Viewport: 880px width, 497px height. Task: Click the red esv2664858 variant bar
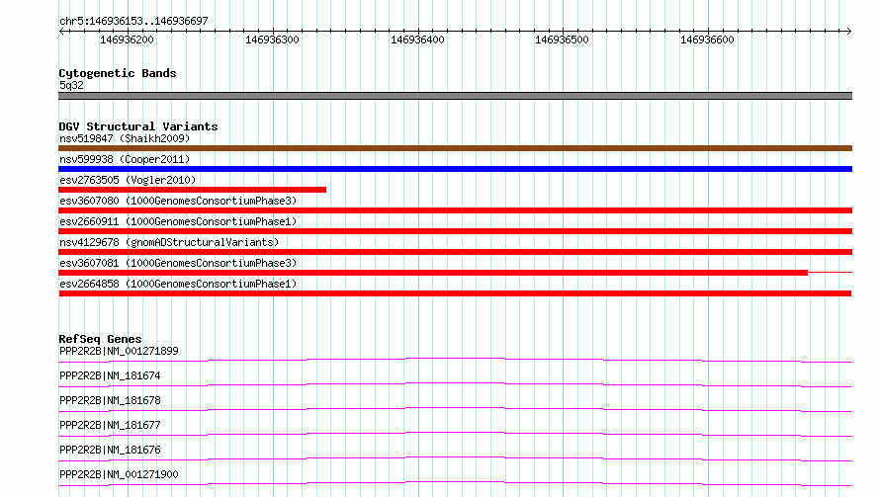455,293
